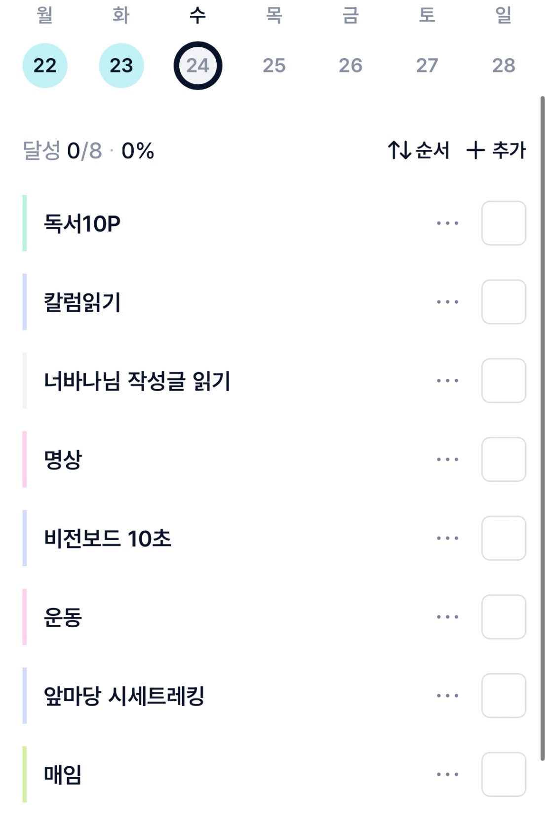Screen dimensions: 549x825
Task: Tap the 달성 0/8 progress summary
Action: point(88,151)
